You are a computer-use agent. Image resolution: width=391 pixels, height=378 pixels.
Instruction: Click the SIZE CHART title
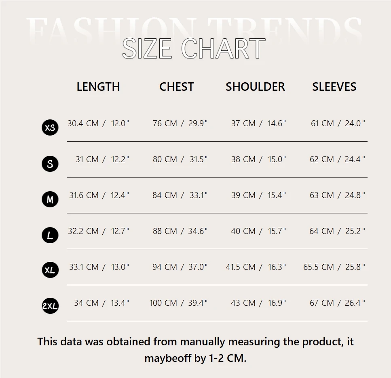pyautogui.click(x=194, y=49)
